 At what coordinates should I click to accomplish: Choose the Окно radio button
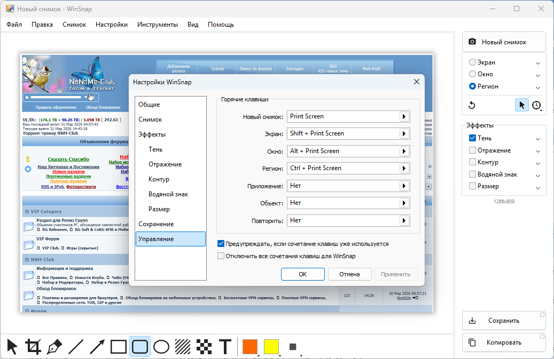pos(472,74)
